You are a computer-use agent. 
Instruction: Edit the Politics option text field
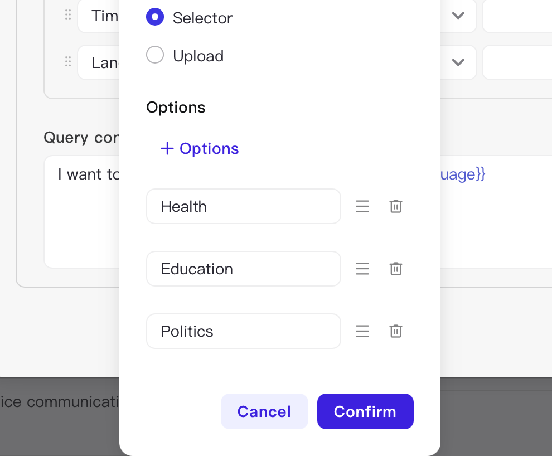(244, 331)
